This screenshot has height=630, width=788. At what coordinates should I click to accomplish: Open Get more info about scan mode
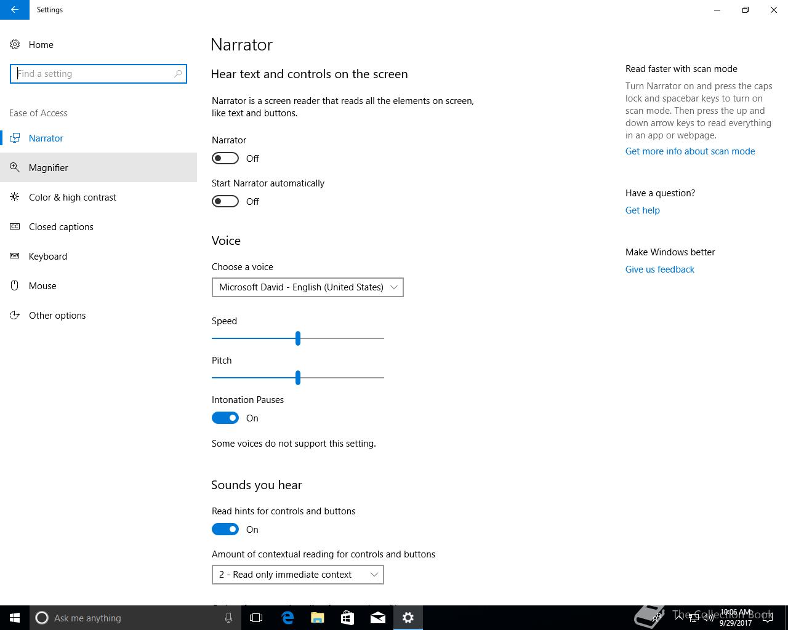coord(690,151)
